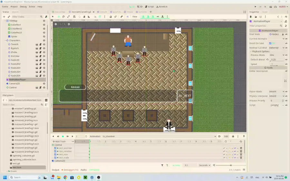Open the Debugger bottom panel

(70, 170)
